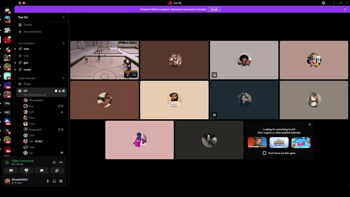Close the activity suggestion card
Screen dimensions: 350x197
(x=310, y=124)
